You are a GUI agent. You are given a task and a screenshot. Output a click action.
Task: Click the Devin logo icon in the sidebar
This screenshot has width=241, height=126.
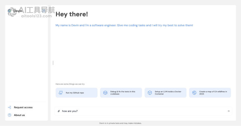[10, 11]
